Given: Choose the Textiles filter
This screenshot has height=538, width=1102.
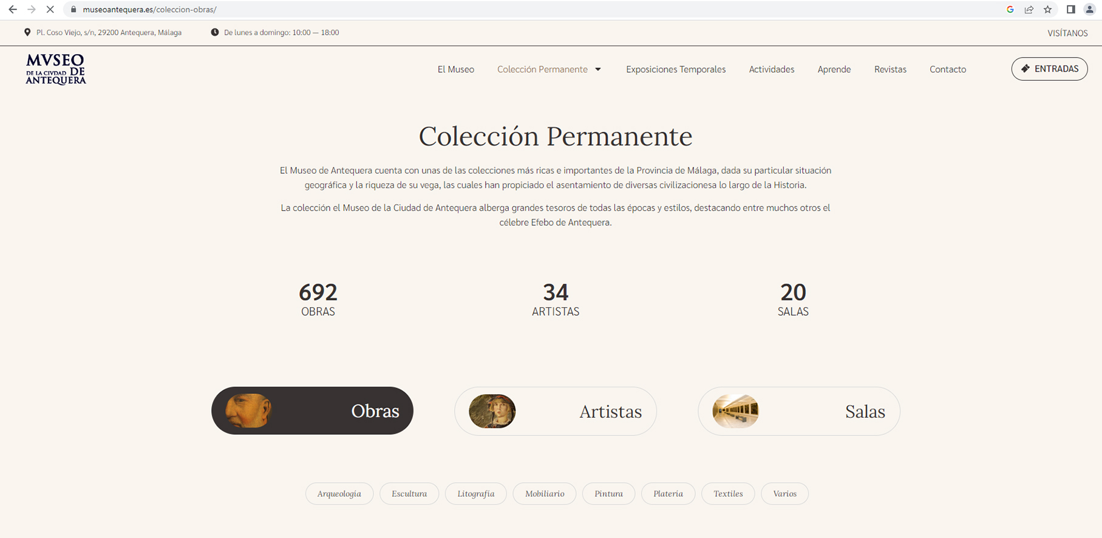Looking at the screenshot, I should coord(728,494).
